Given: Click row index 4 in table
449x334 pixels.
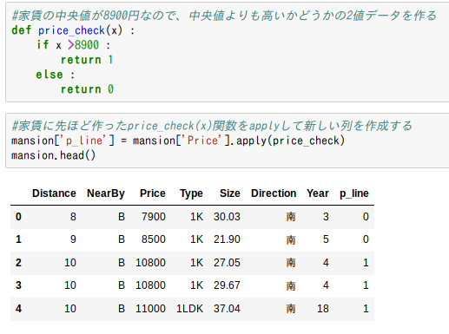Looking at the screenshot, I should pyautogui.click(x=18, y=309).
